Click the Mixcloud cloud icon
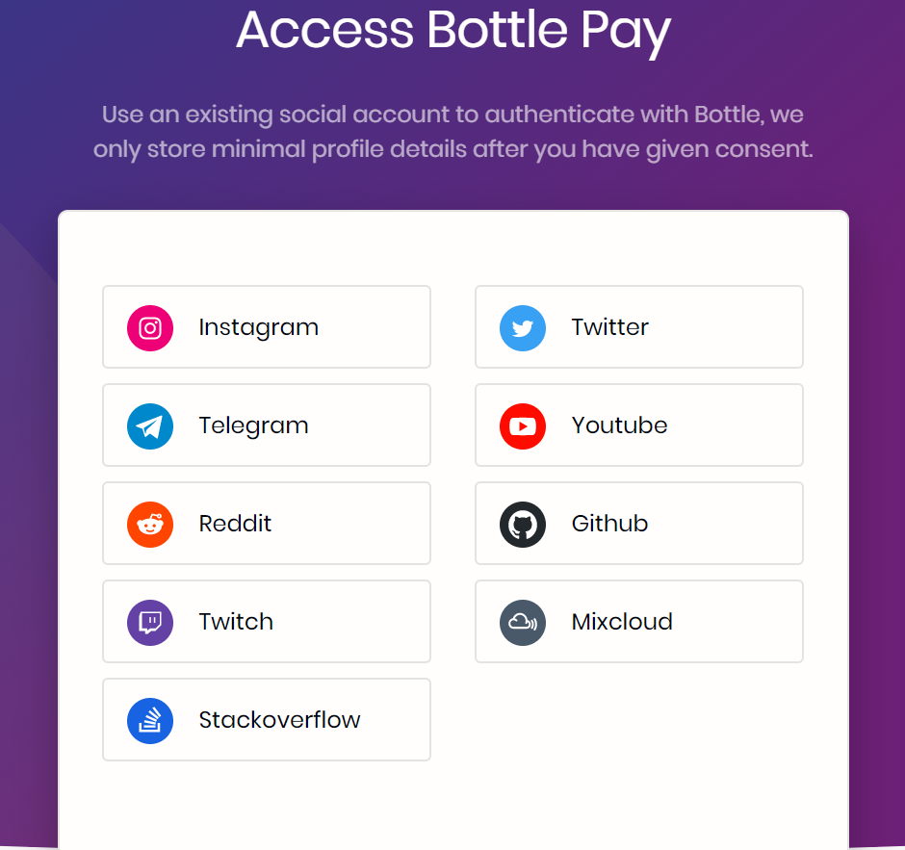Screen dimensions: 905x850 coord(523,622)
